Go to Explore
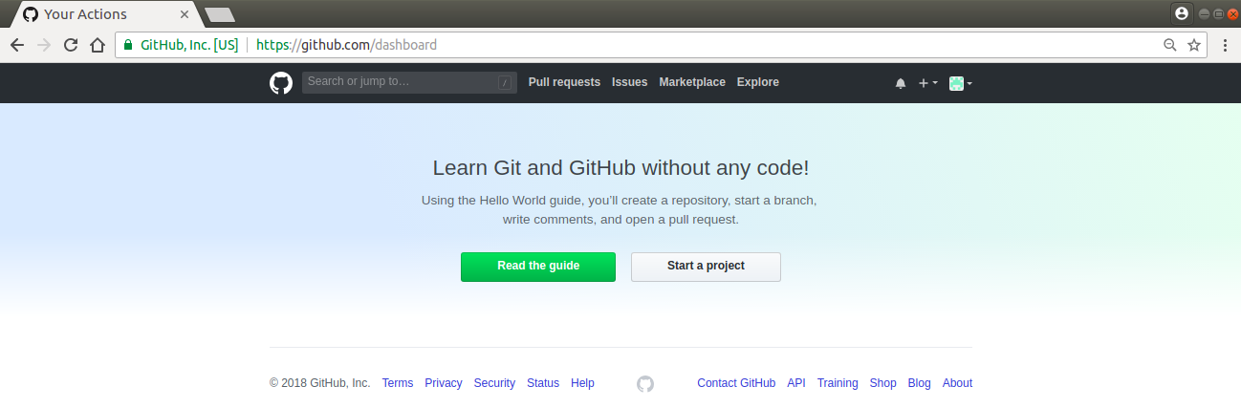The image size is (1241, 408). point(757,82)
